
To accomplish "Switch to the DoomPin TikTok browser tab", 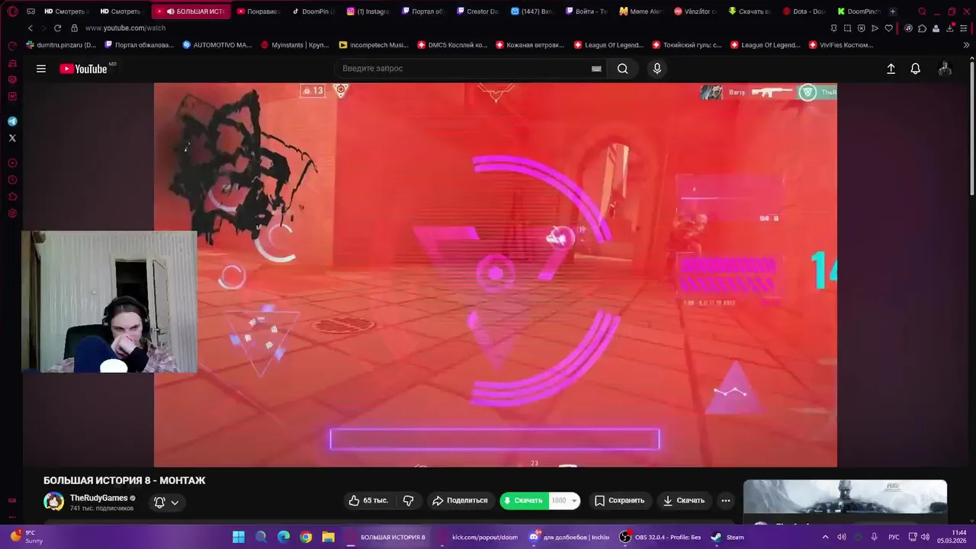I will (x=314, y=11).
